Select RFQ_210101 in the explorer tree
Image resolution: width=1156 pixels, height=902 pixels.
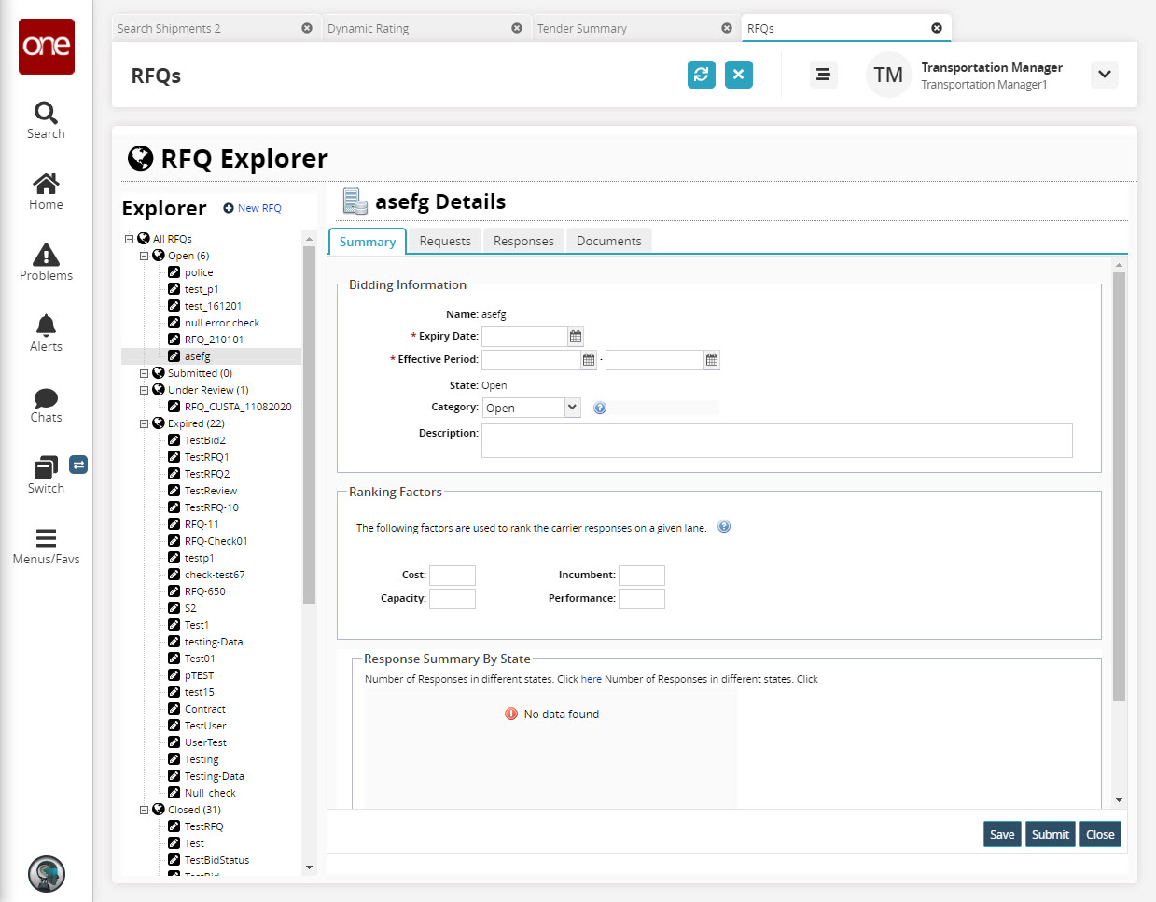[214, 340]
